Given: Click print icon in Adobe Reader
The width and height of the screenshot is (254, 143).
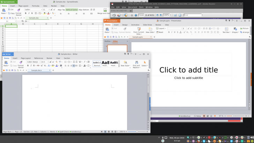Looking at the screenshot, I should click(114, 15).
